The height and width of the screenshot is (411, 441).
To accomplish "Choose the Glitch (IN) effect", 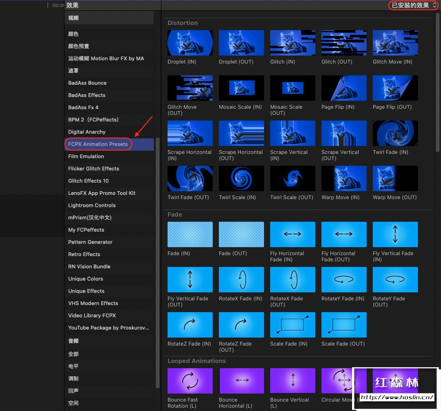I will point(292,43).
